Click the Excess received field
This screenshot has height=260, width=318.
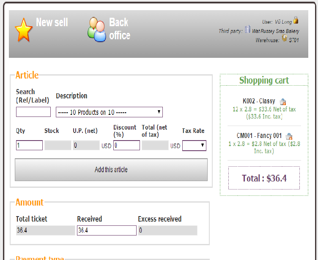point(167,230)
